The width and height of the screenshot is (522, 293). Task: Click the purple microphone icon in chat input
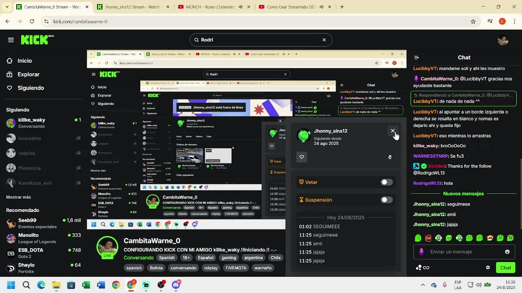click(x=422, y=252)
